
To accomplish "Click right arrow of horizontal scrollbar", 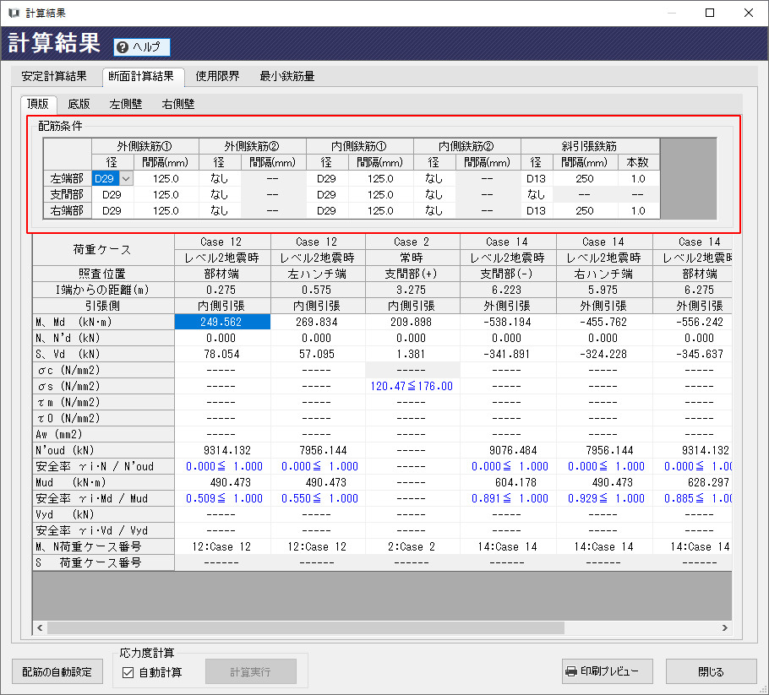I will pyautogui.click(x=725, y=627).
